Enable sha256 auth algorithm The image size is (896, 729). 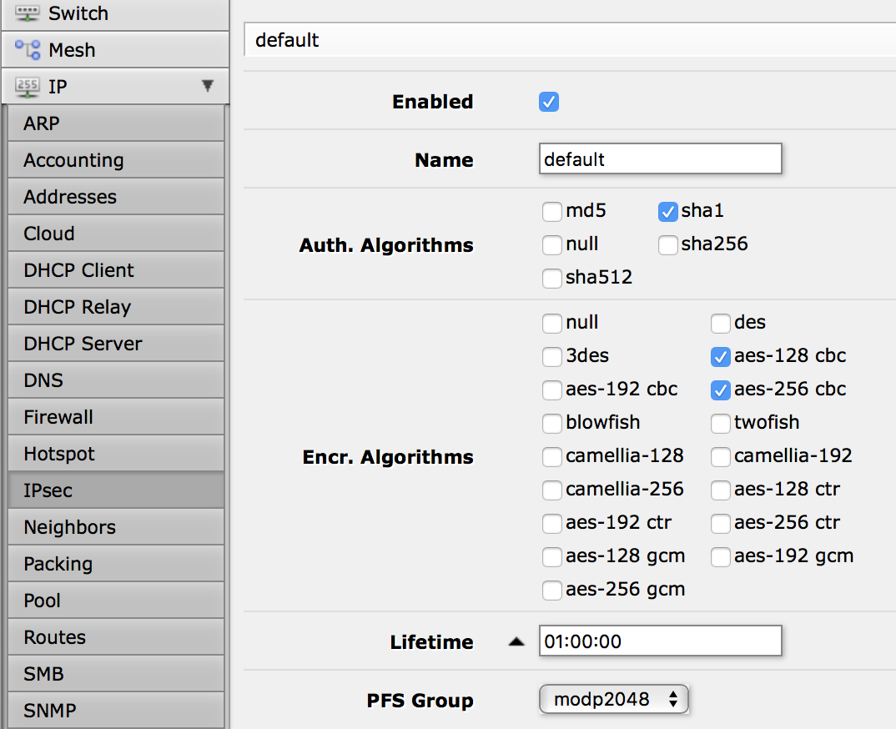[668, 244]
